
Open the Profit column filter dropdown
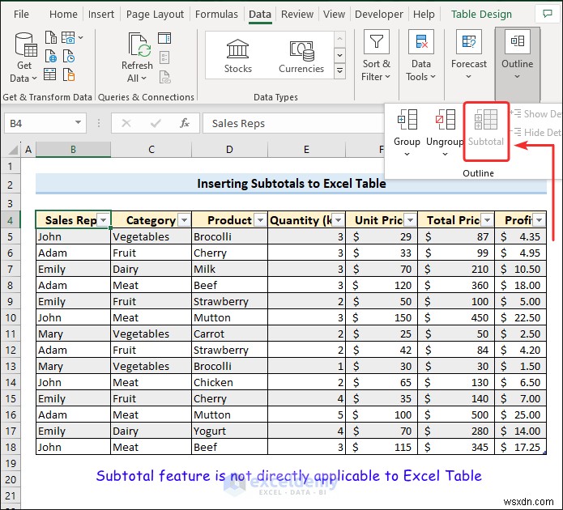coord(539,220)
